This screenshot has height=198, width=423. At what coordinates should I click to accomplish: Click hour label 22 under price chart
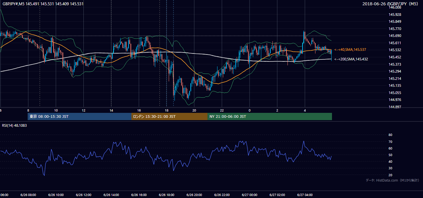coord(222,110)
